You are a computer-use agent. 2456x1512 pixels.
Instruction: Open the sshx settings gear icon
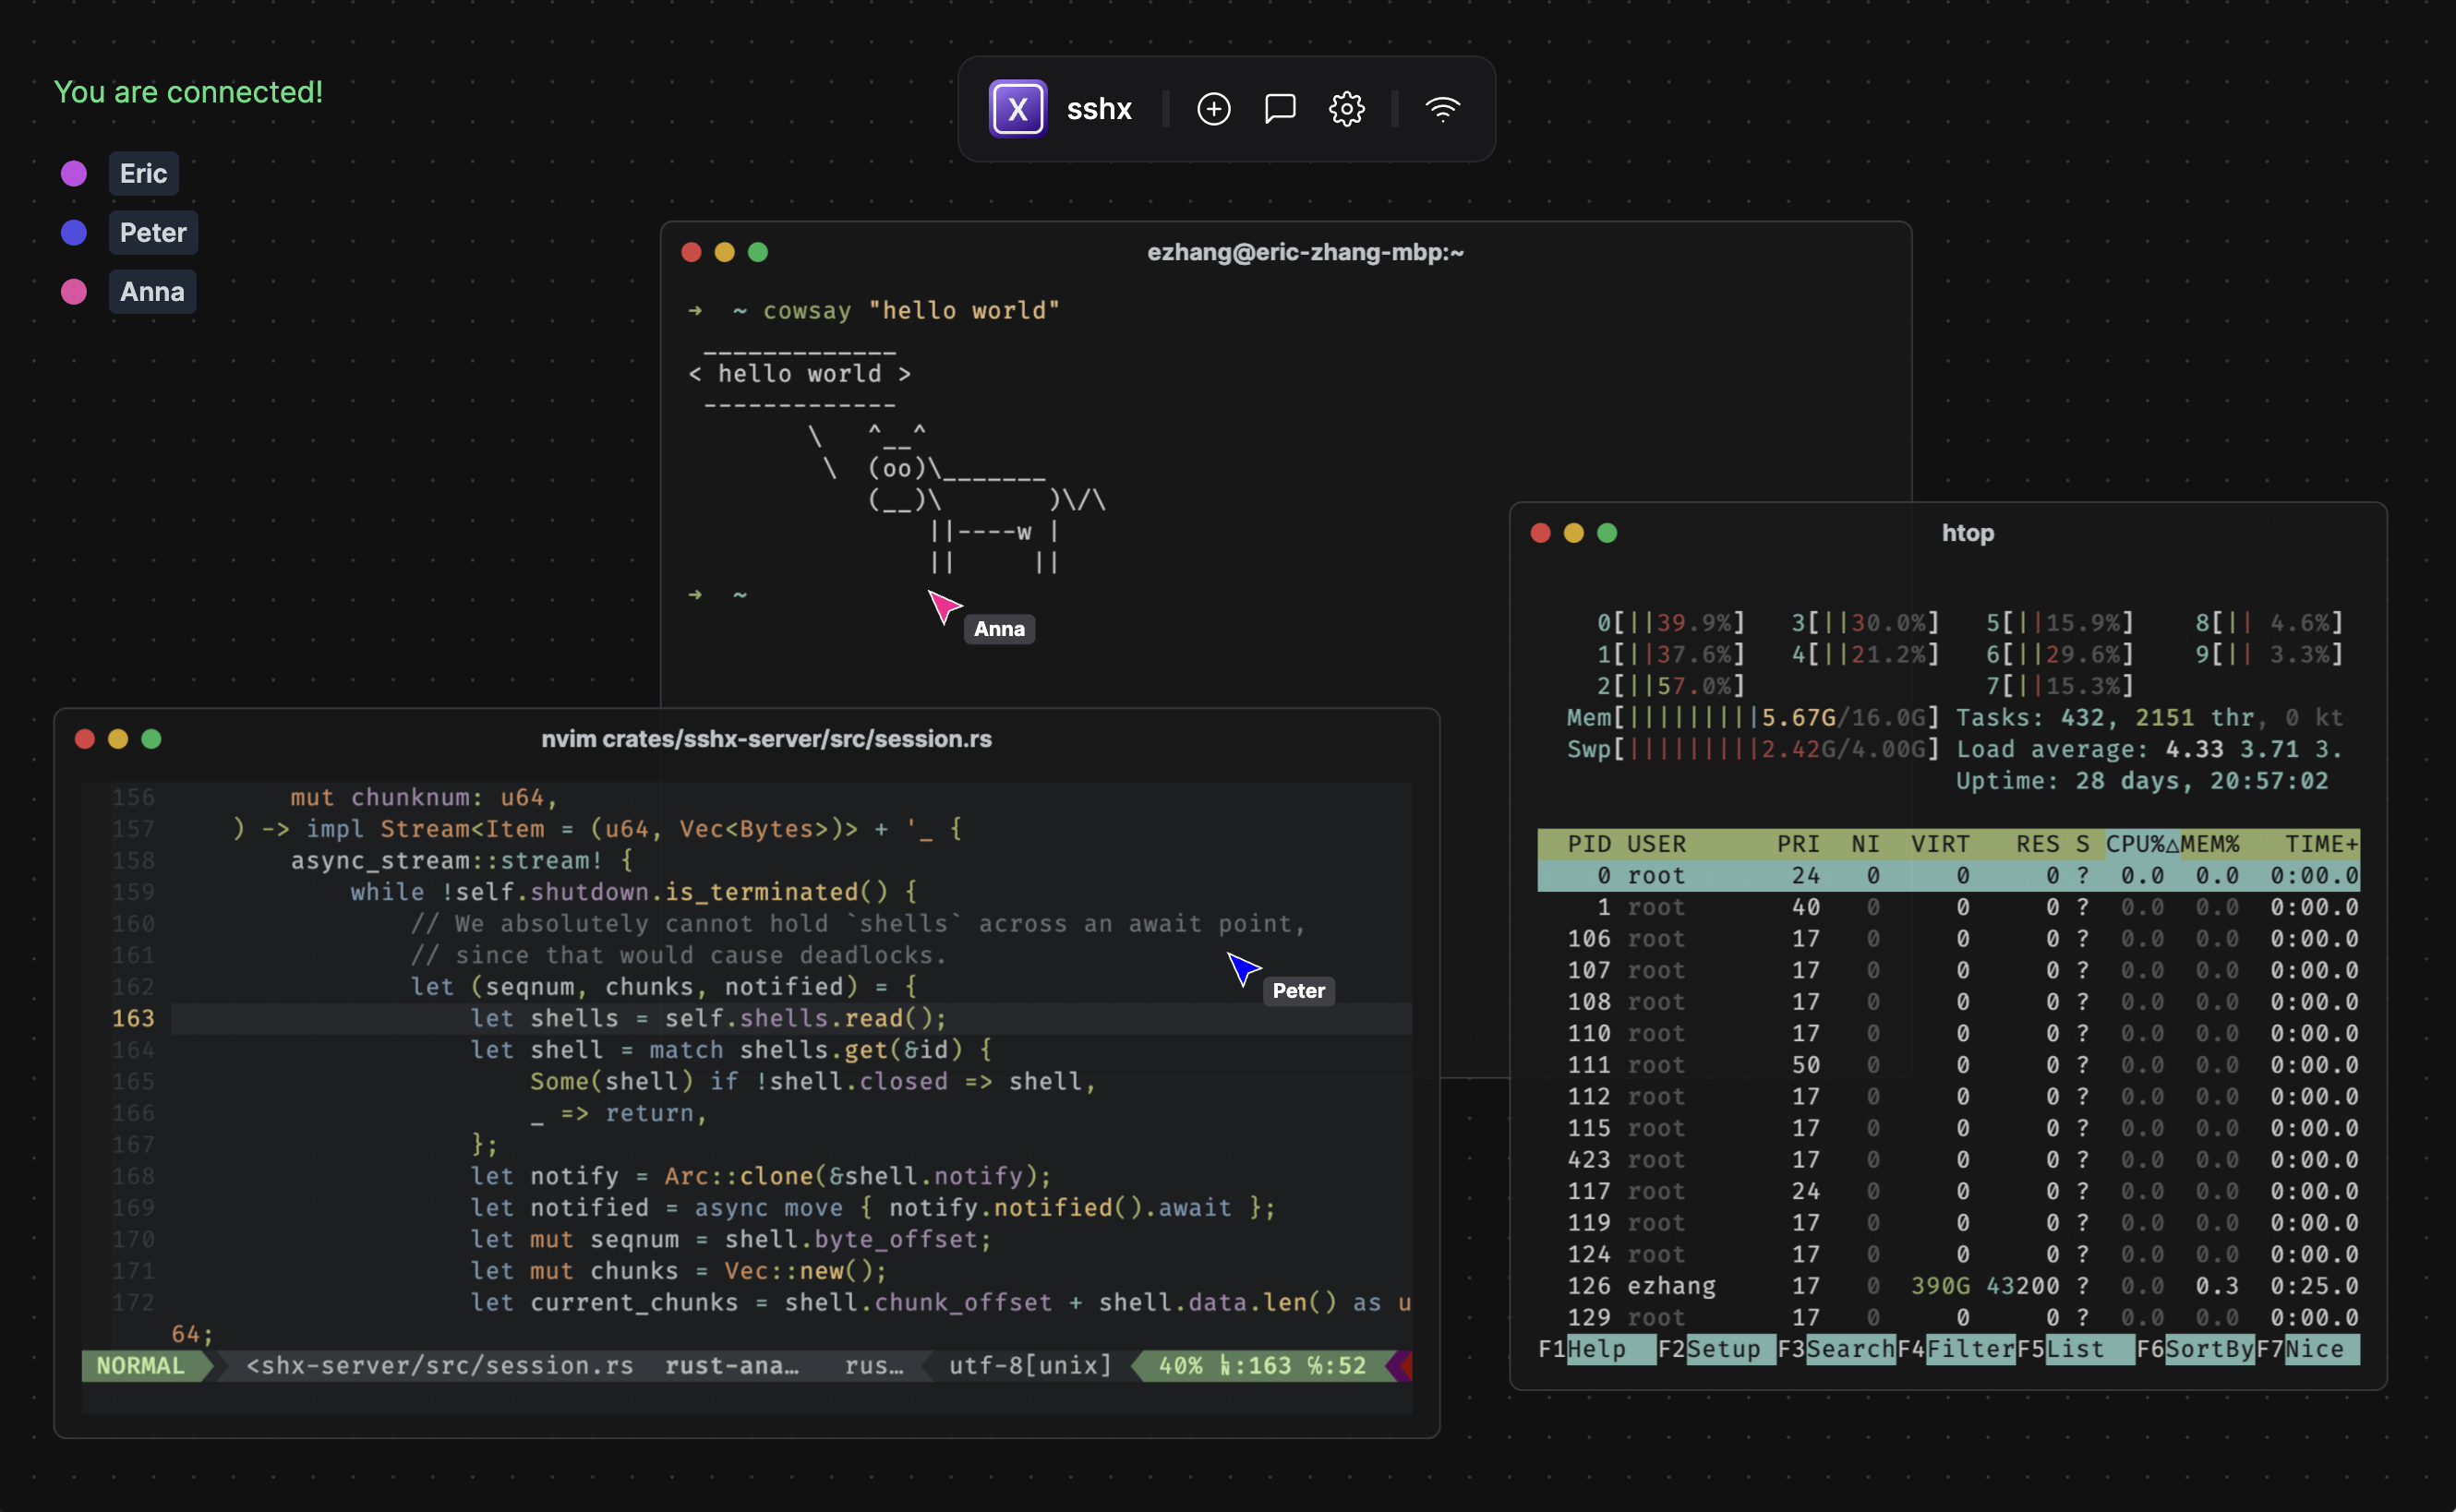[x=1347, y=107]
